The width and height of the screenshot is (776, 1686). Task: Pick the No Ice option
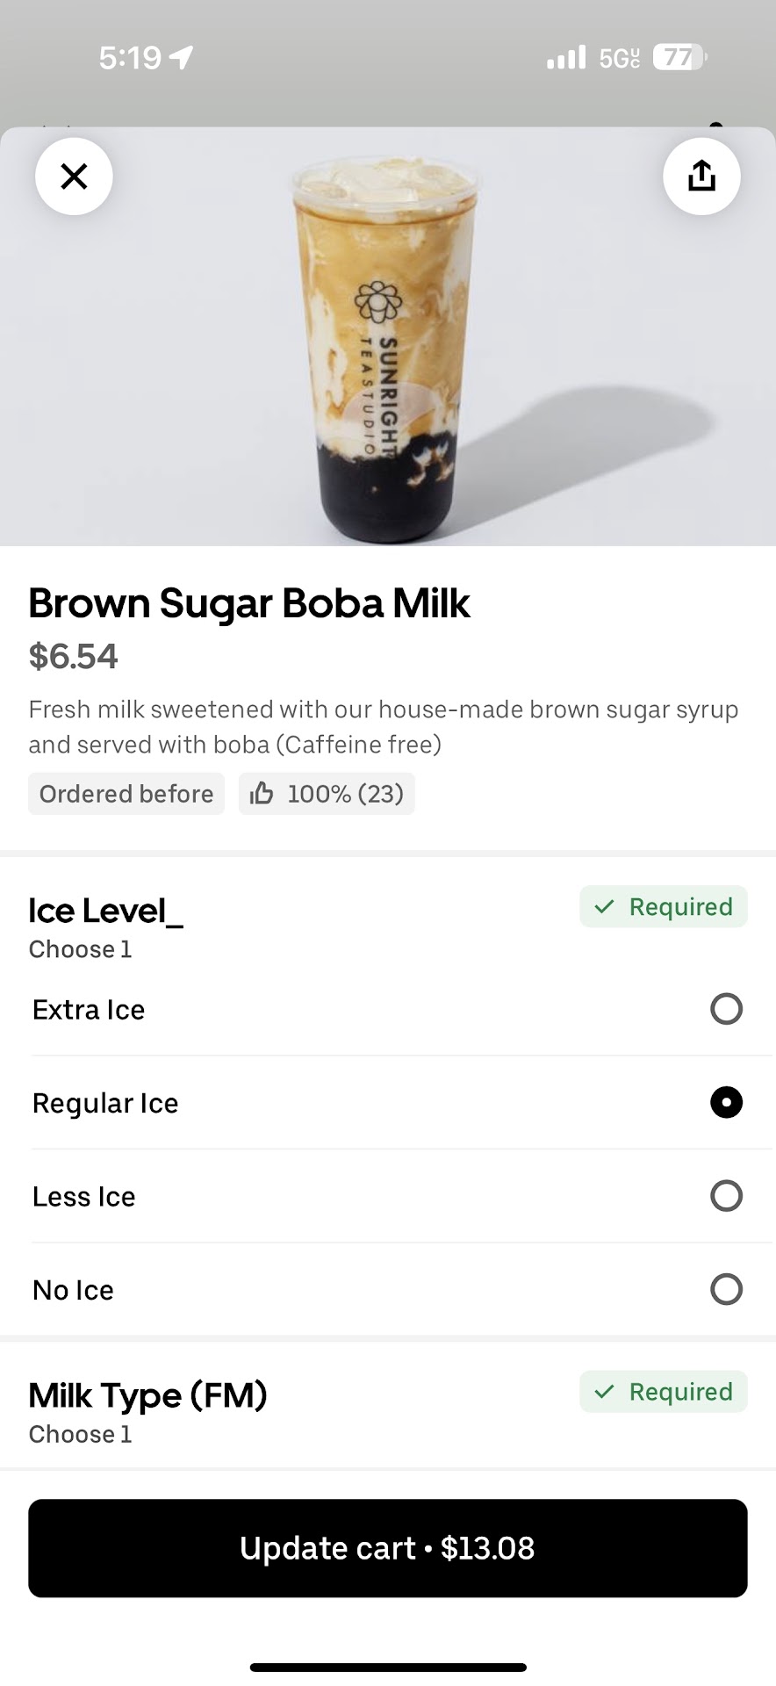(x=726, y=1289)
